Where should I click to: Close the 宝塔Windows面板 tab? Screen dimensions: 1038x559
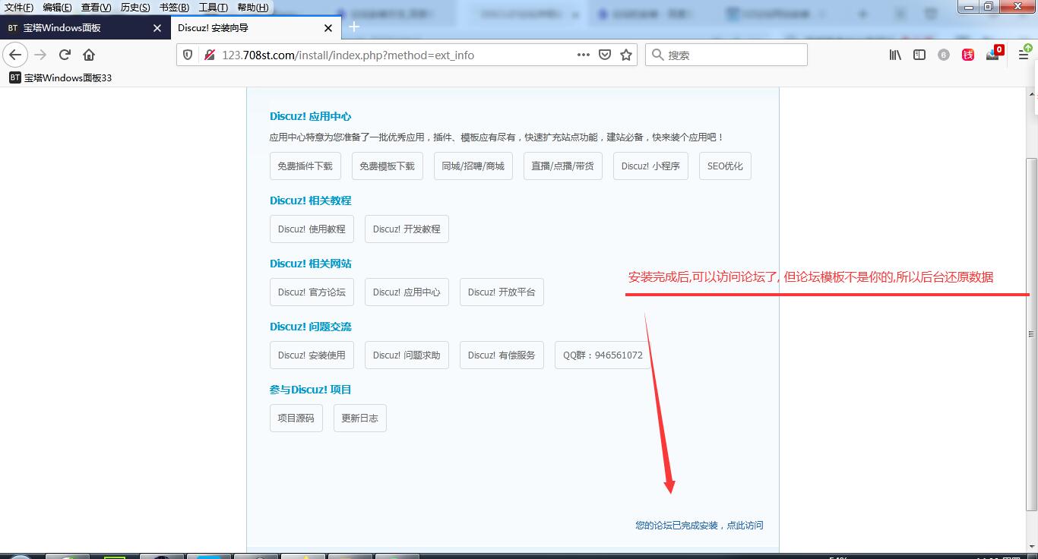pos(157,28)
